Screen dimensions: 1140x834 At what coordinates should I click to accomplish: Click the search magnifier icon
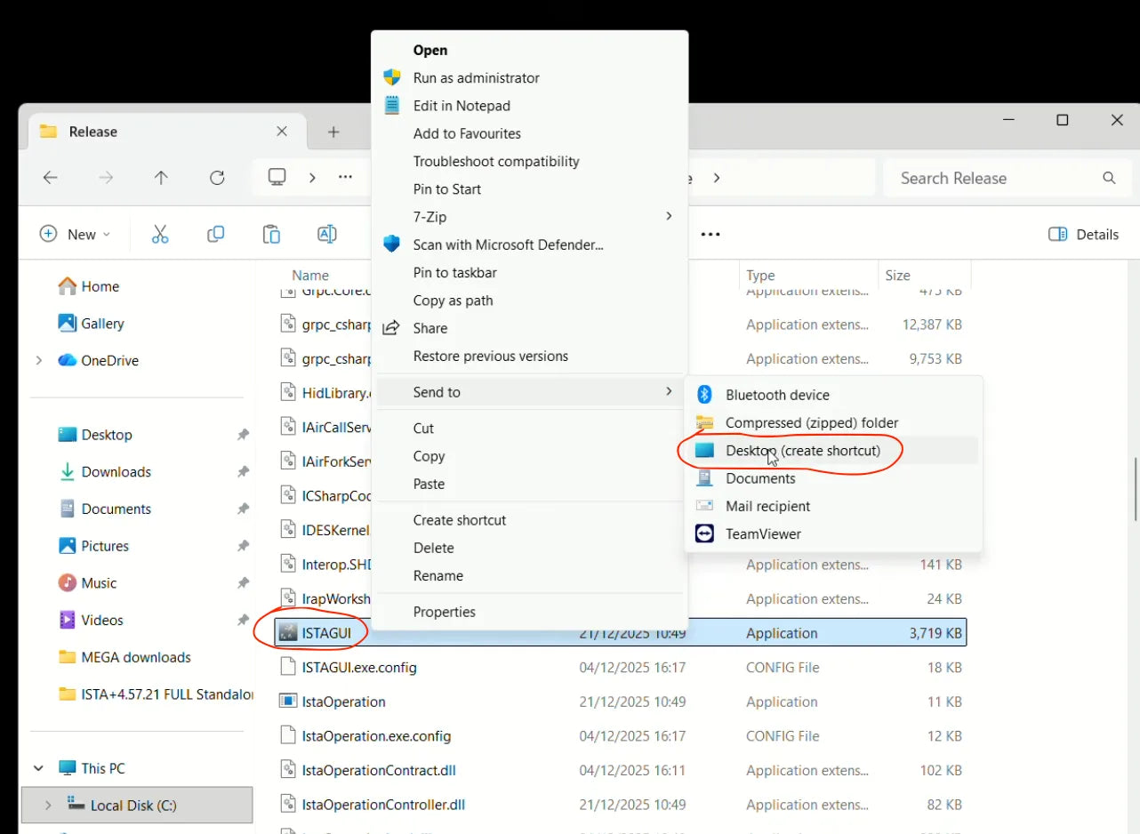click(x=1109, y=178)
